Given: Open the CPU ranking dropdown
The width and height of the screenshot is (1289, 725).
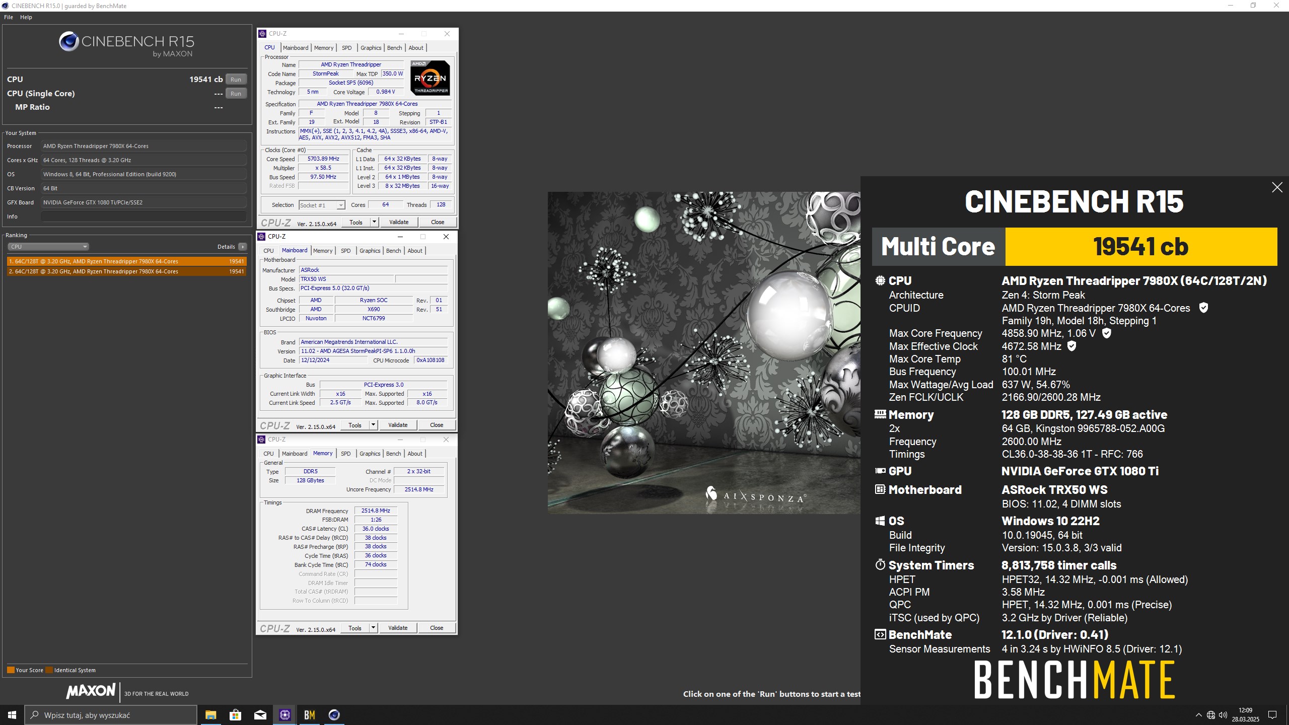Looking at the screenshot, I should (48, 247).
